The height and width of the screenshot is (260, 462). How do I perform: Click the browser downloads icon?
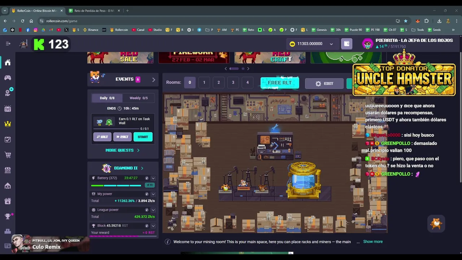(x=439, y=21)
